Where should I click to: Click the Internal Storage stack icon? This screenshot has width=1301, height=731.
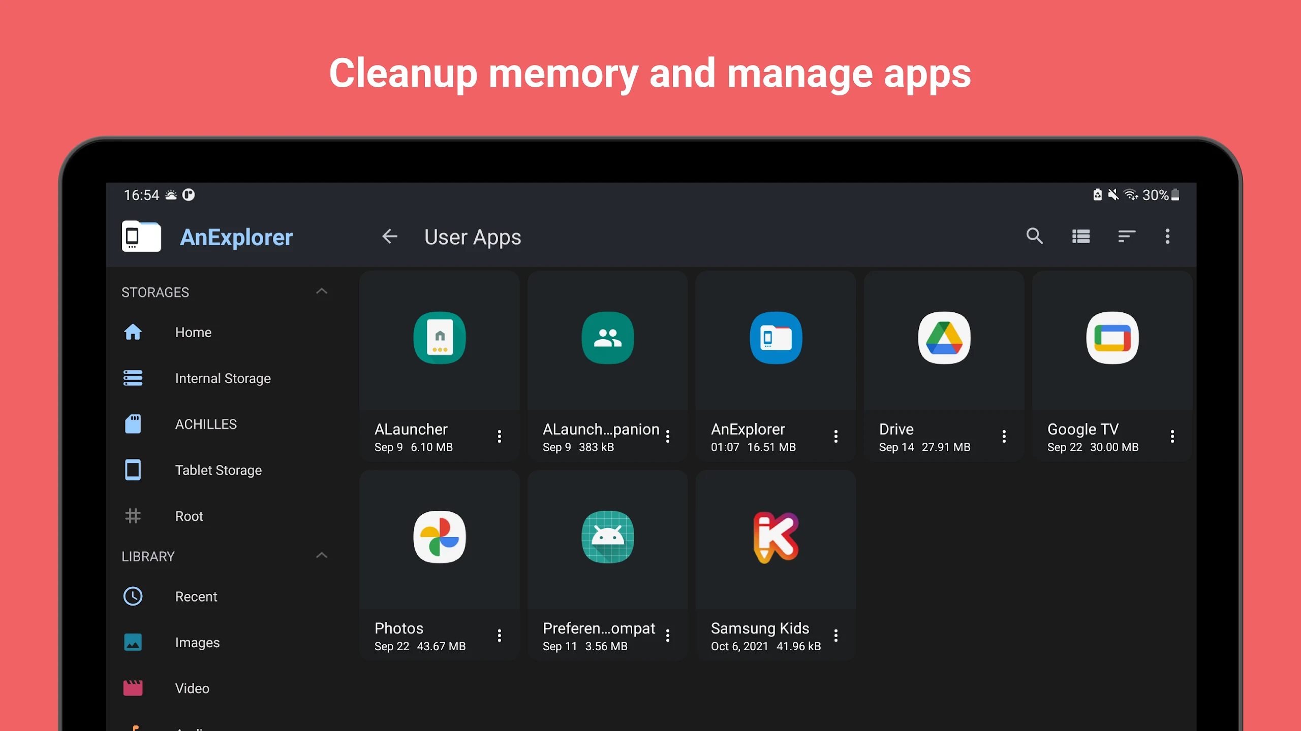[x=133, y=378]
